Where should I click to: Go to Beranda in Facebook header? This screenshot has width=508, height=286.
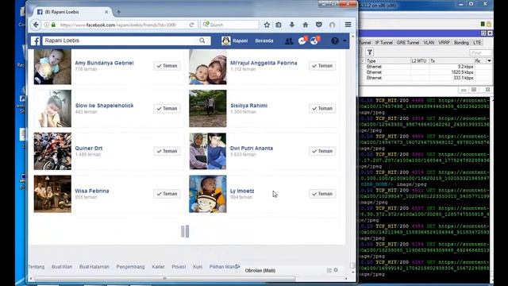[x=264, y=41]
